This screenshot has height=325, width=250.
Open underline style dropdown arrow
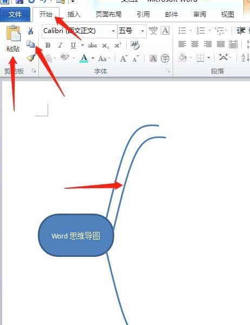[83, 45]
